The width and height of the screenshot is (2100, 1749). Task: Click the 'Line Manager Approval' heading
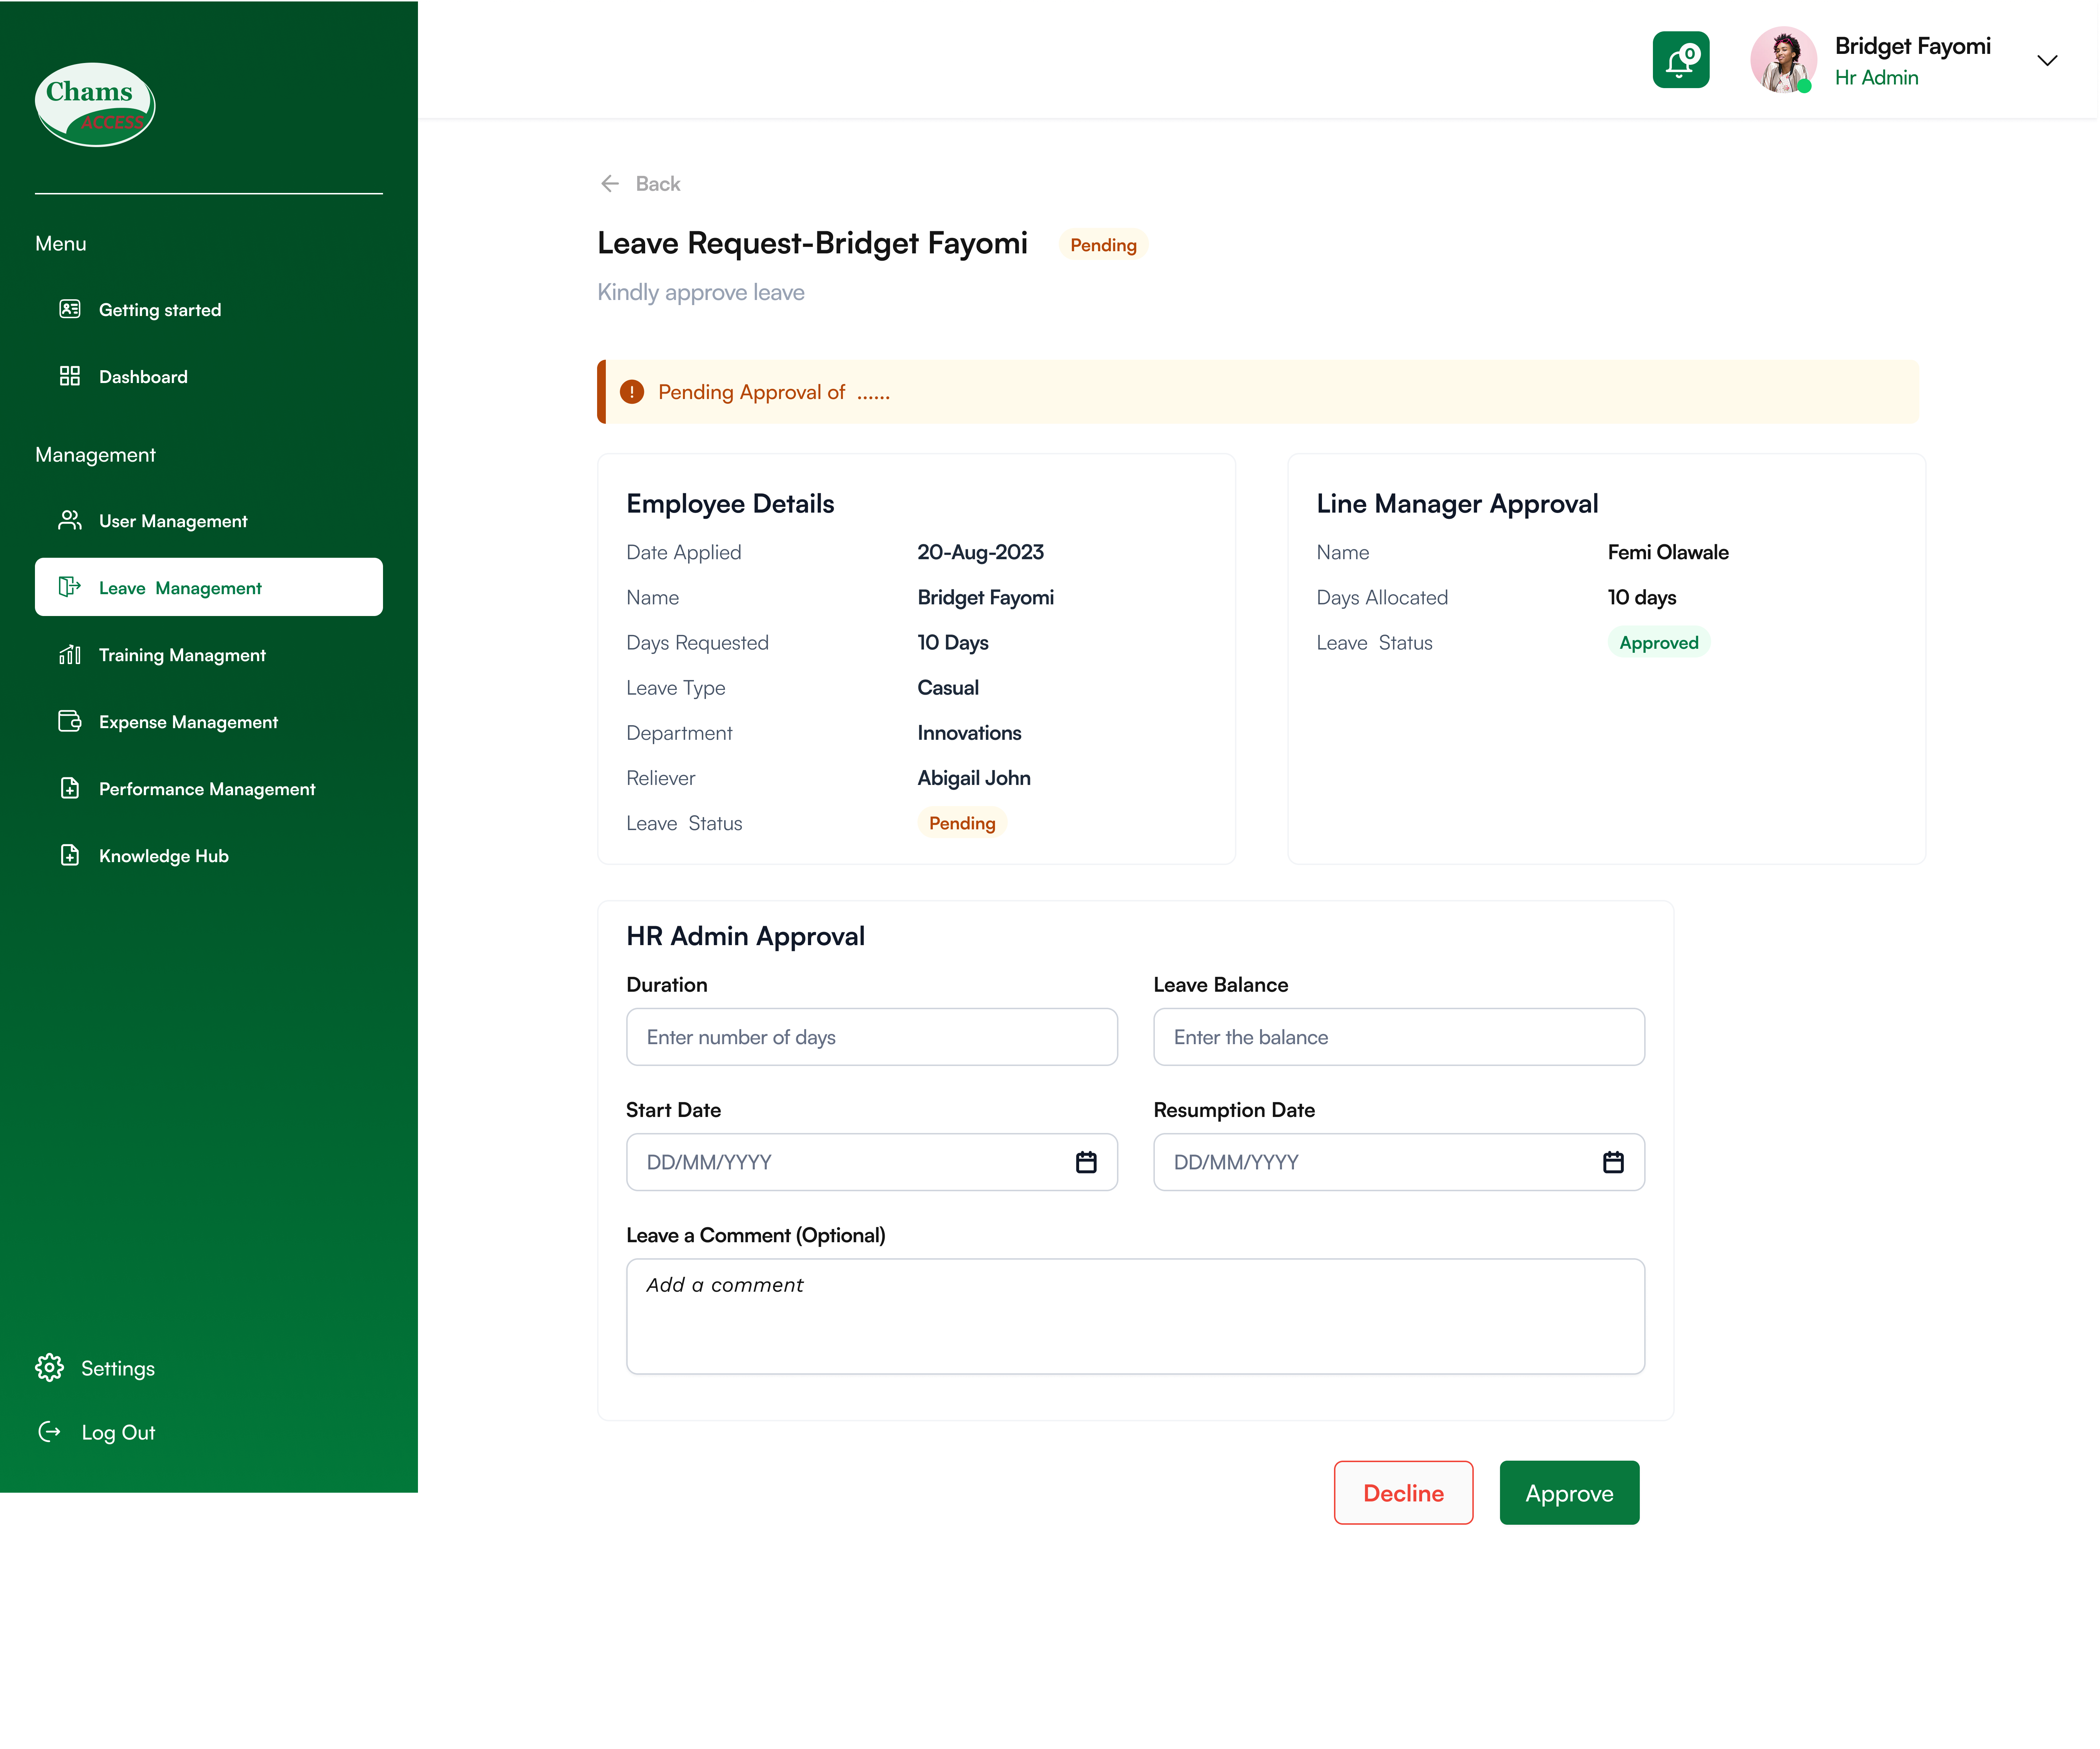1457,504
